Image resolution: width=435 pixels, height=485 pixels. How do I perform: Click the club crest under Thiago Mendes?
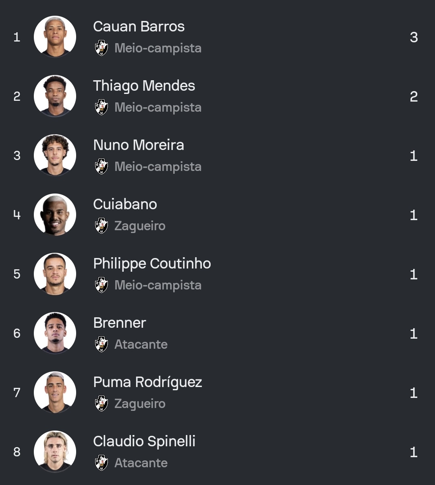coord(101,107)
